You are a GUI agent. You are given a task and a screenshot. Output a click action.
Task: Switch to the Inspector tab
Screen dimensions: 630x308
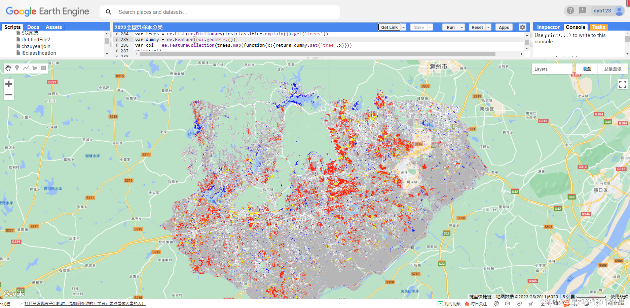(x=548, y=27)
